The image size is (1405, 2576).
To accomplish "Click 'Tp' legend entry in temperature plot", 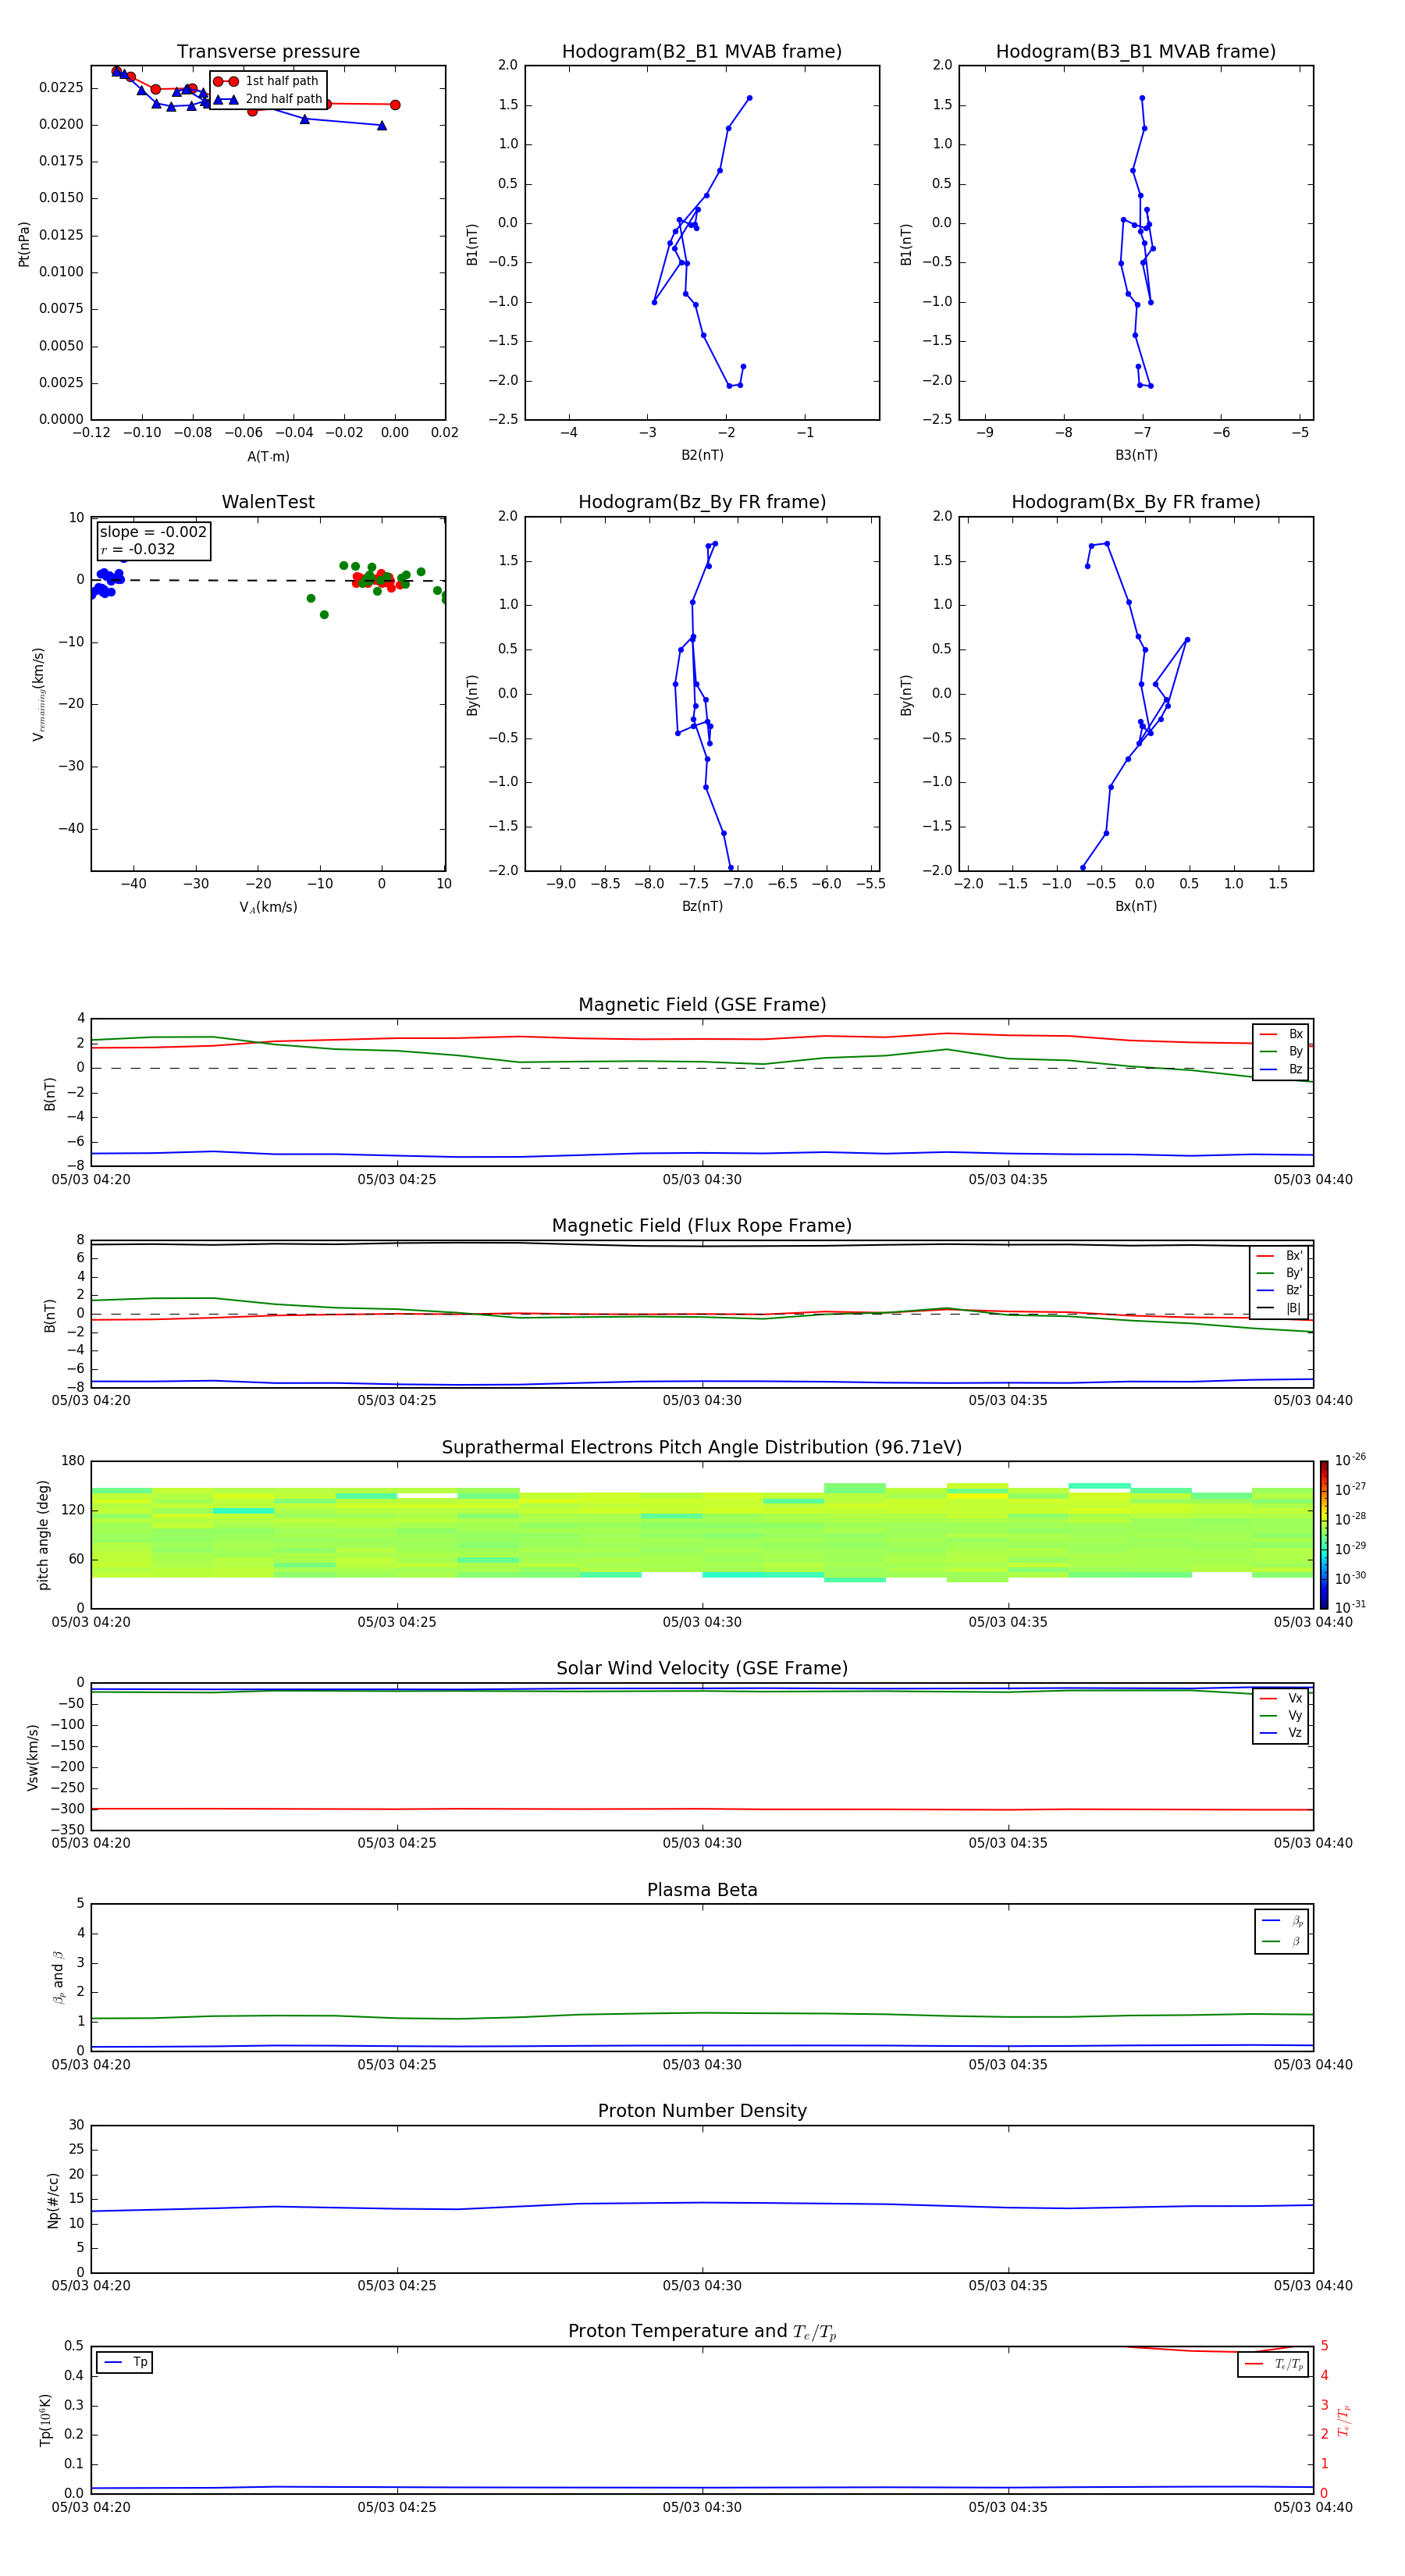I will coord(124,2363).
